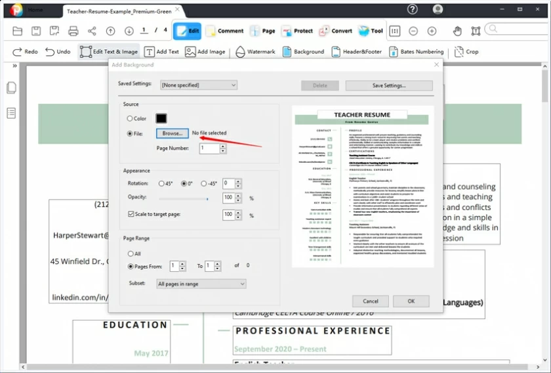Select the Add Text tool
This screenshot has height=373, width=551.
(161, 52)
